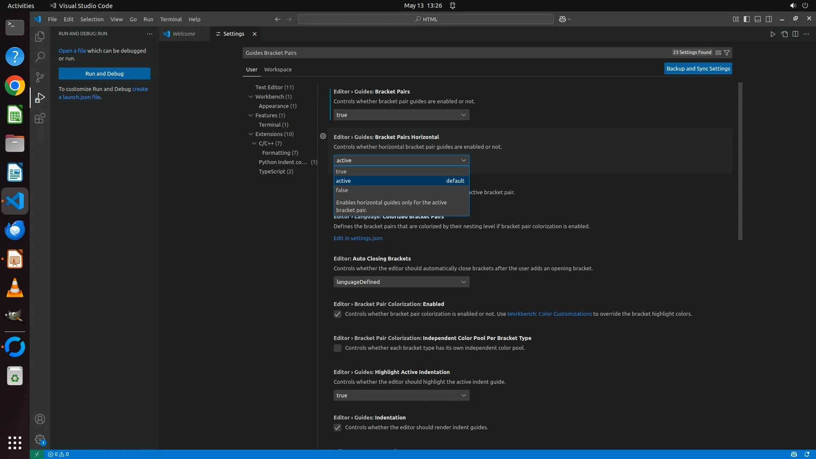Open the Extensions view icon
816x459 pixels.
point(40,118)
